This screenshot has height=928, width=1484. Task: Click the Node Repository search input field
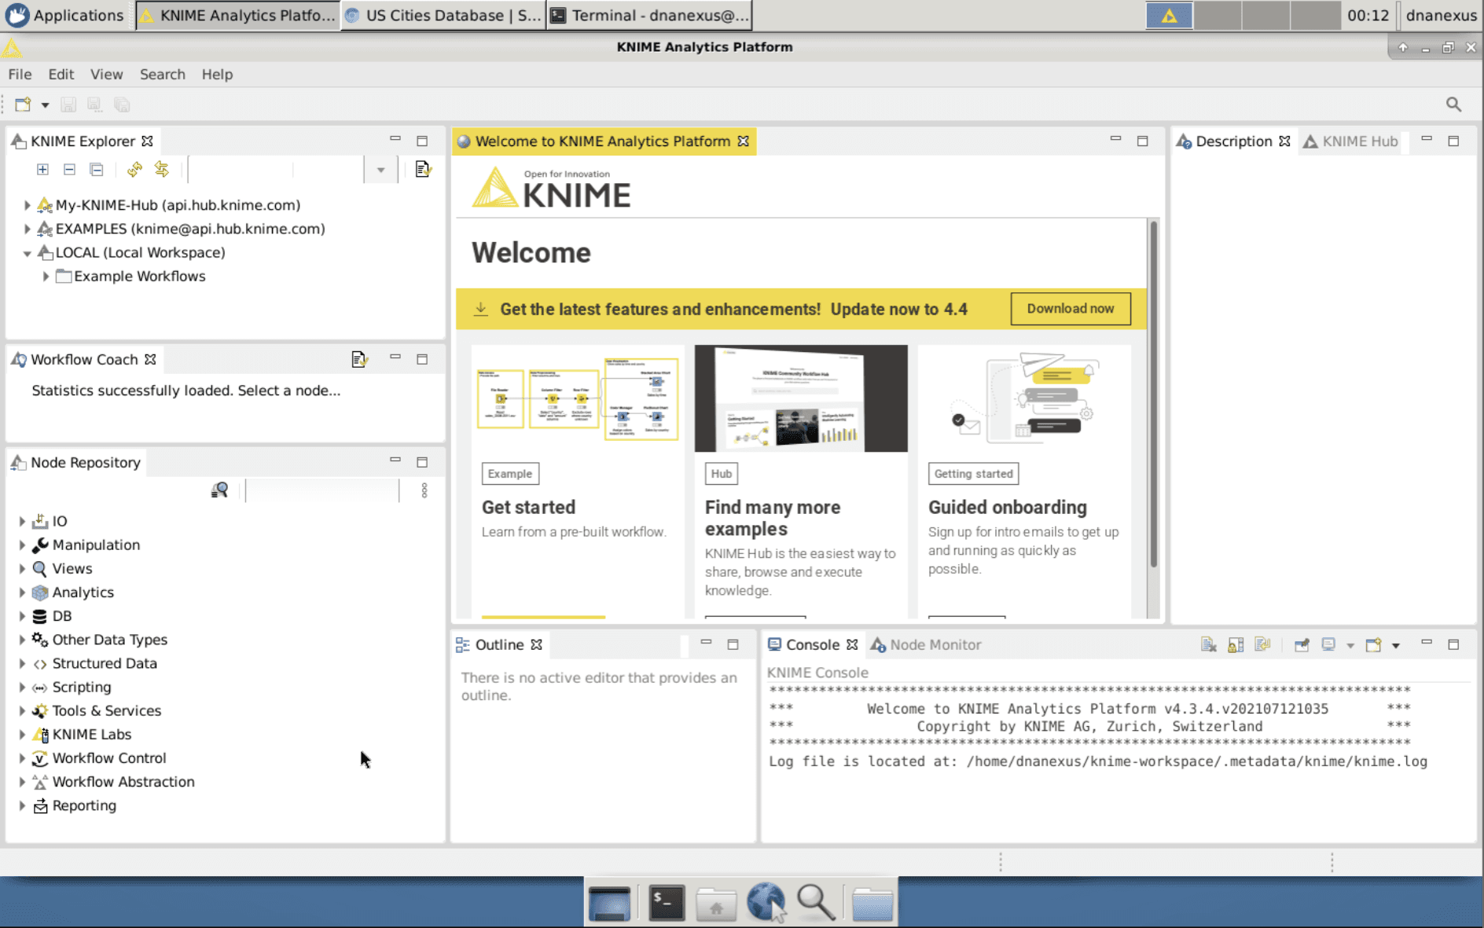click(322, 490)
